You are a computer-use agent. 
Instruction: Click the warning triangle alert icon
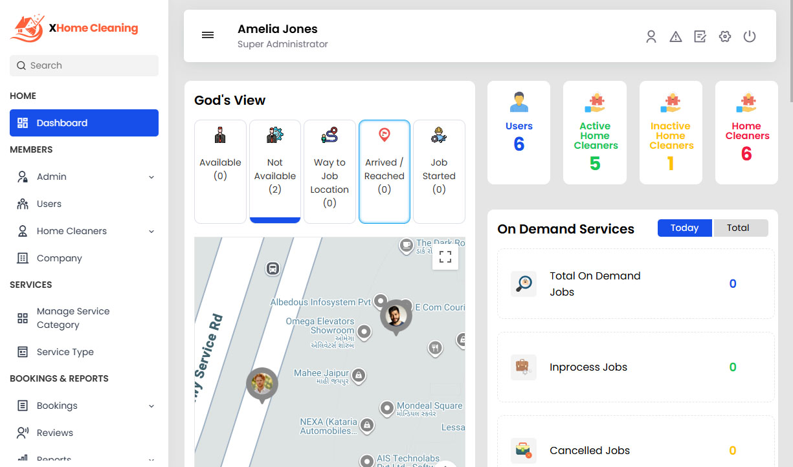[x=676, y=37]
